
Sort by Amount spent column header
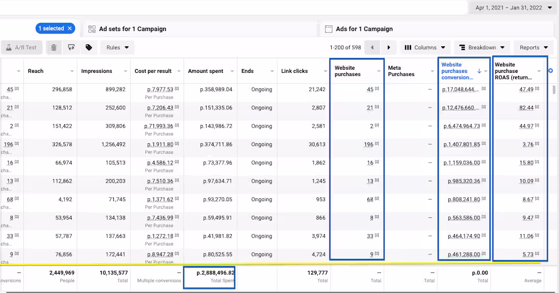click(206, 71)
